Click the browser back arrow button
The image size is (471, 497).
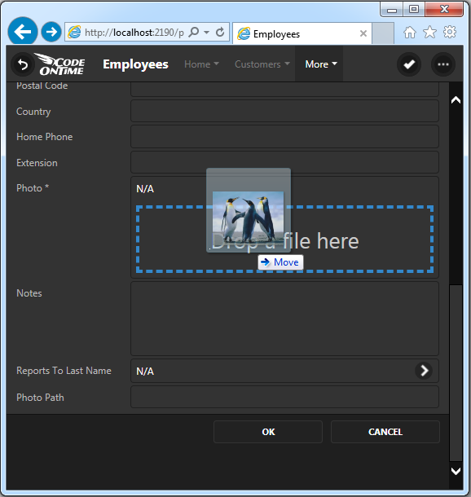pyautogui.click(x=23, y=32)
